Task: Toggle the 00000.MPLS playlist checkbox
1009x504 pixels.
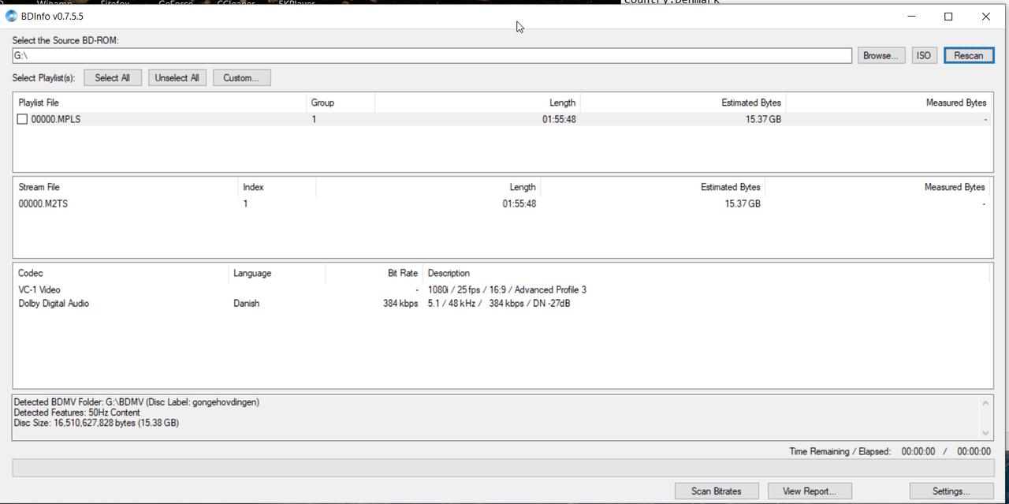Action: [22, 120]
